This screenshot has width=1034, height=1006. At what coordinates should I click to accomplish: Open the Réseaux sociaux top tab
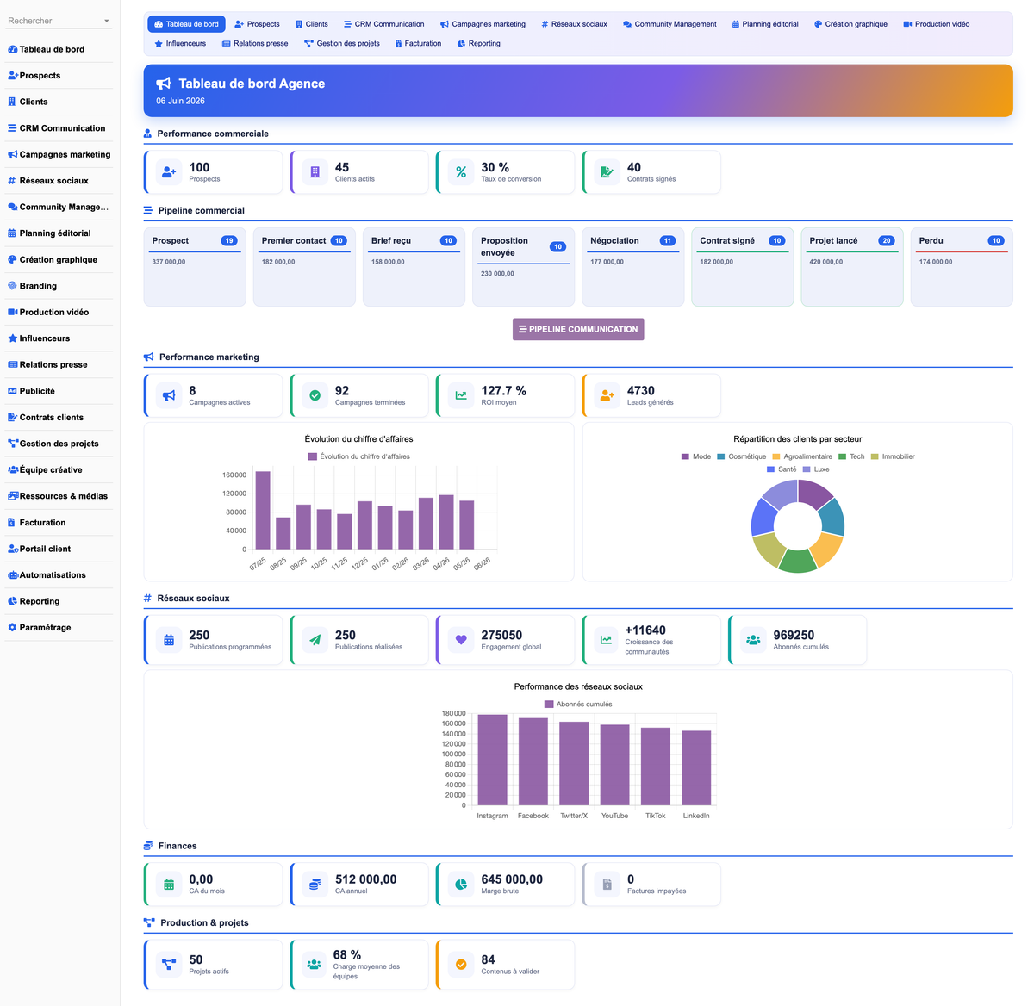tap(574, 24)
